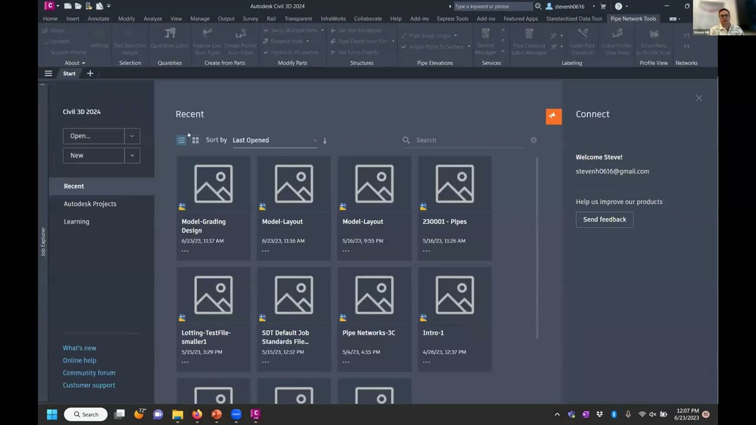
Task: Open the Model-Grading Design thumbnail
Action: click(213, 184)
